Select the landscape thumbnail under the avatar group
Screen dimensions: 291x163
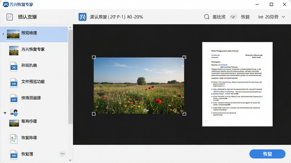coord(14,123)
